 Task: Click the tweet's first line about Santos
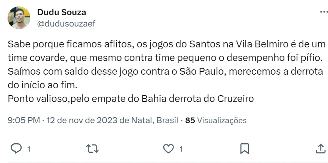point(166,44)
